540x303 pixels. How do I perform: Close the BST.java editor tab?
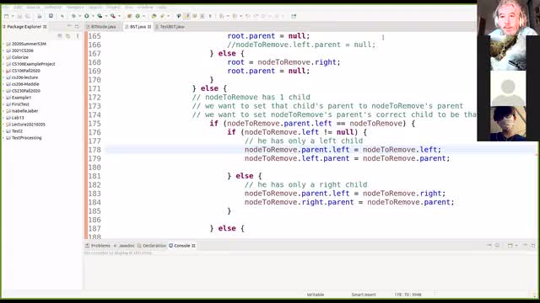pyautogui.click(x=149, y=26)
